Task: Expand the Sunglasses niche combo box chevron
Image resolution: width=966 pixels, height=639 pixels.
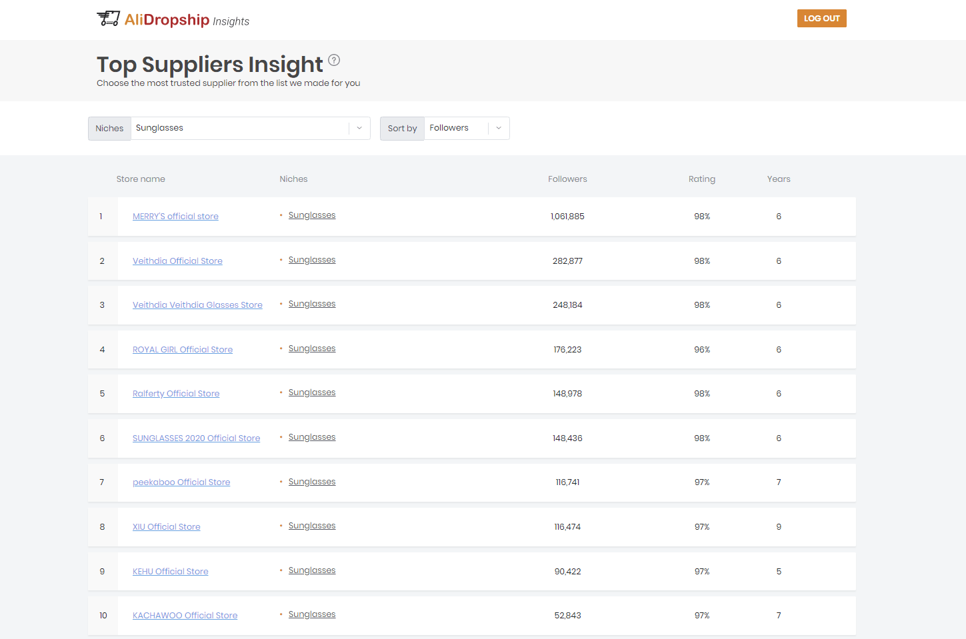Action: 359,128
